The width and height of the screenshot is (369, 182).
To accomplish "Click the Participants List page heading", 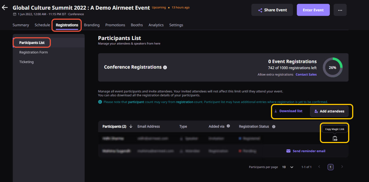I will click(119, 38).
